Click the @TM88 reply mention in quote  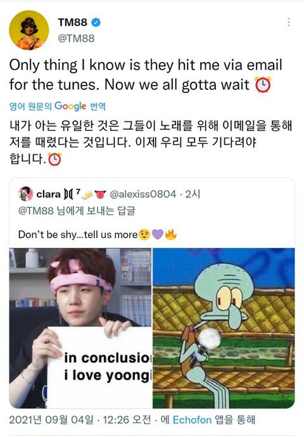[35, 211]
